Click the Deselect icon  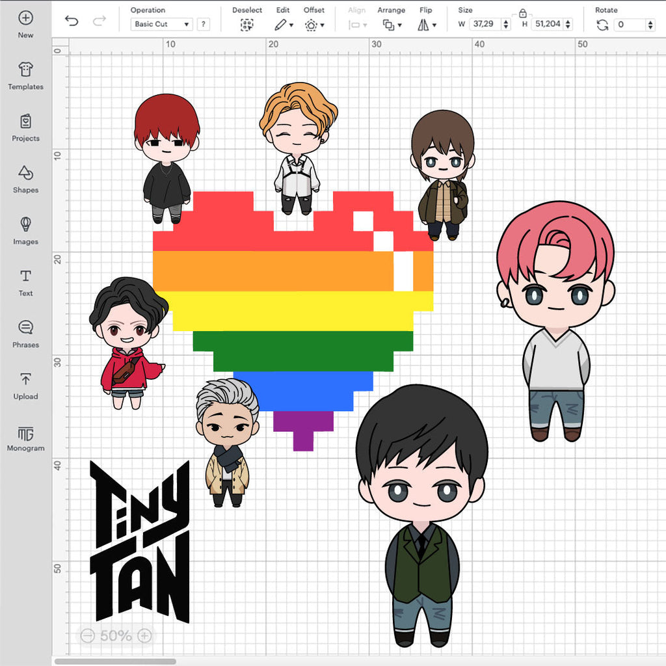[x=246, y=25]
